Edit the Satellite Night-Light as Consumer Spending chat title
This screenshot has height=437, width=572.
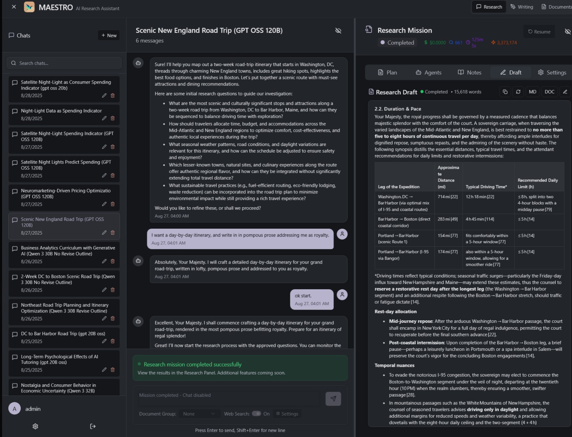(x=104, y=95)
